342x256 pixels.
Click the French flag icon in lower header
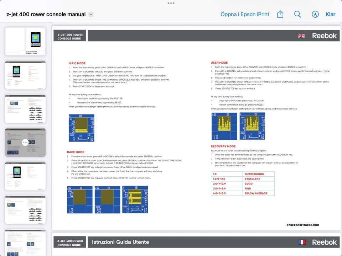click(302, 242)
